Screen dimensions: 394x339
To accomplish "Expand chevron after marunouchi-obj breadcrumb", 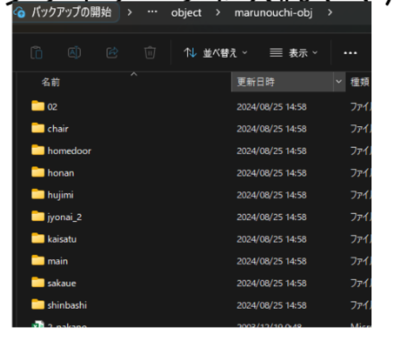I will 330,12.
